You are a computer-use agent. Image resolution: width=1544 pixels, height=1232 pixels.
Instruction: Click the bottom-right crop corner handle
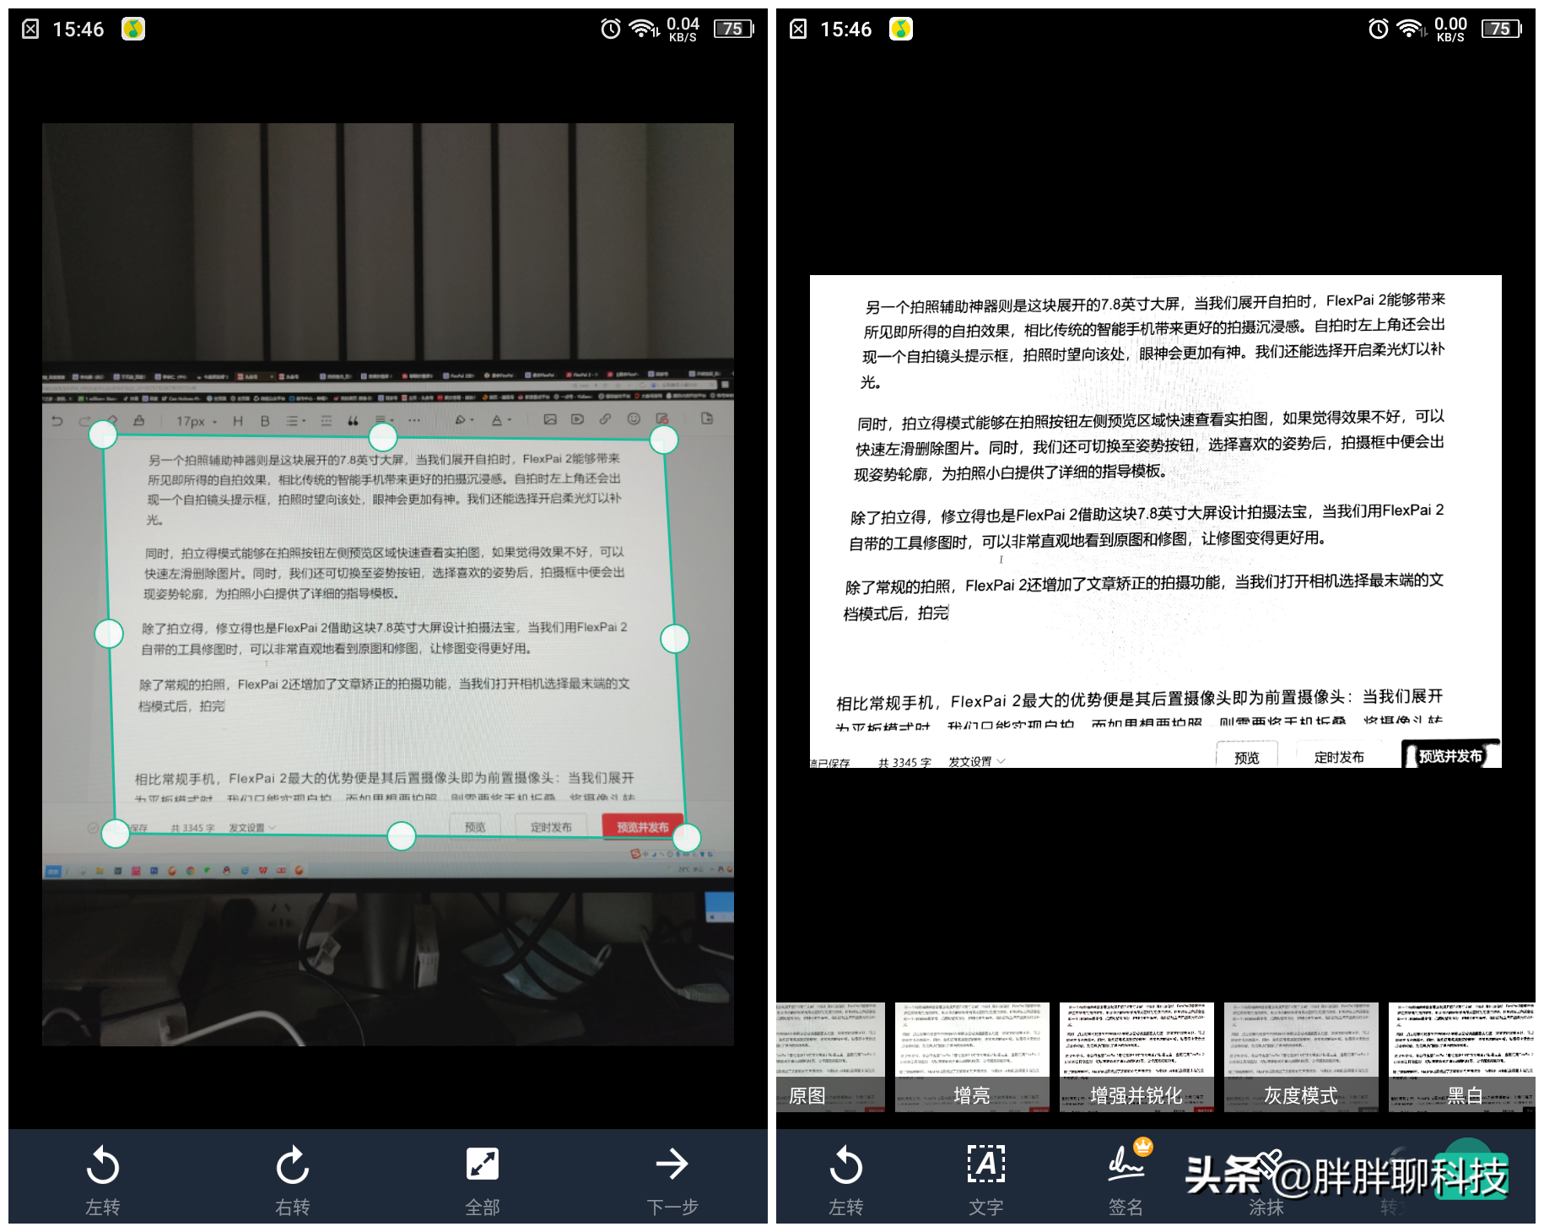[x=687, y=838]
